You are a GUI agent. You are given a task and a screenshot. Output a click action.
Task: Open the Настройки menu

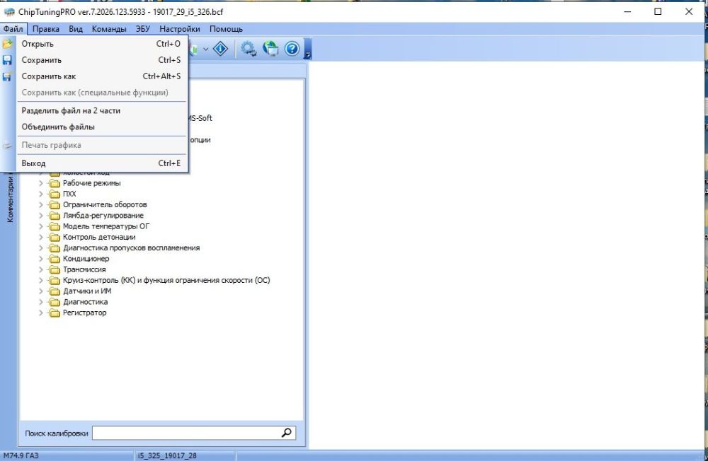[180, 29]
